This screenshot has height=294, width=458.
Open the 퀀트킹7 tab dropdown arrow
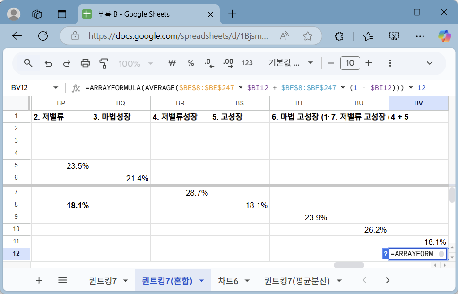(x=126, y=281)
